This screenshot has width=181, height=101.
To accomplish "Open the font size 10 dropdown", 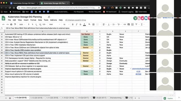I will coord(66,24).
